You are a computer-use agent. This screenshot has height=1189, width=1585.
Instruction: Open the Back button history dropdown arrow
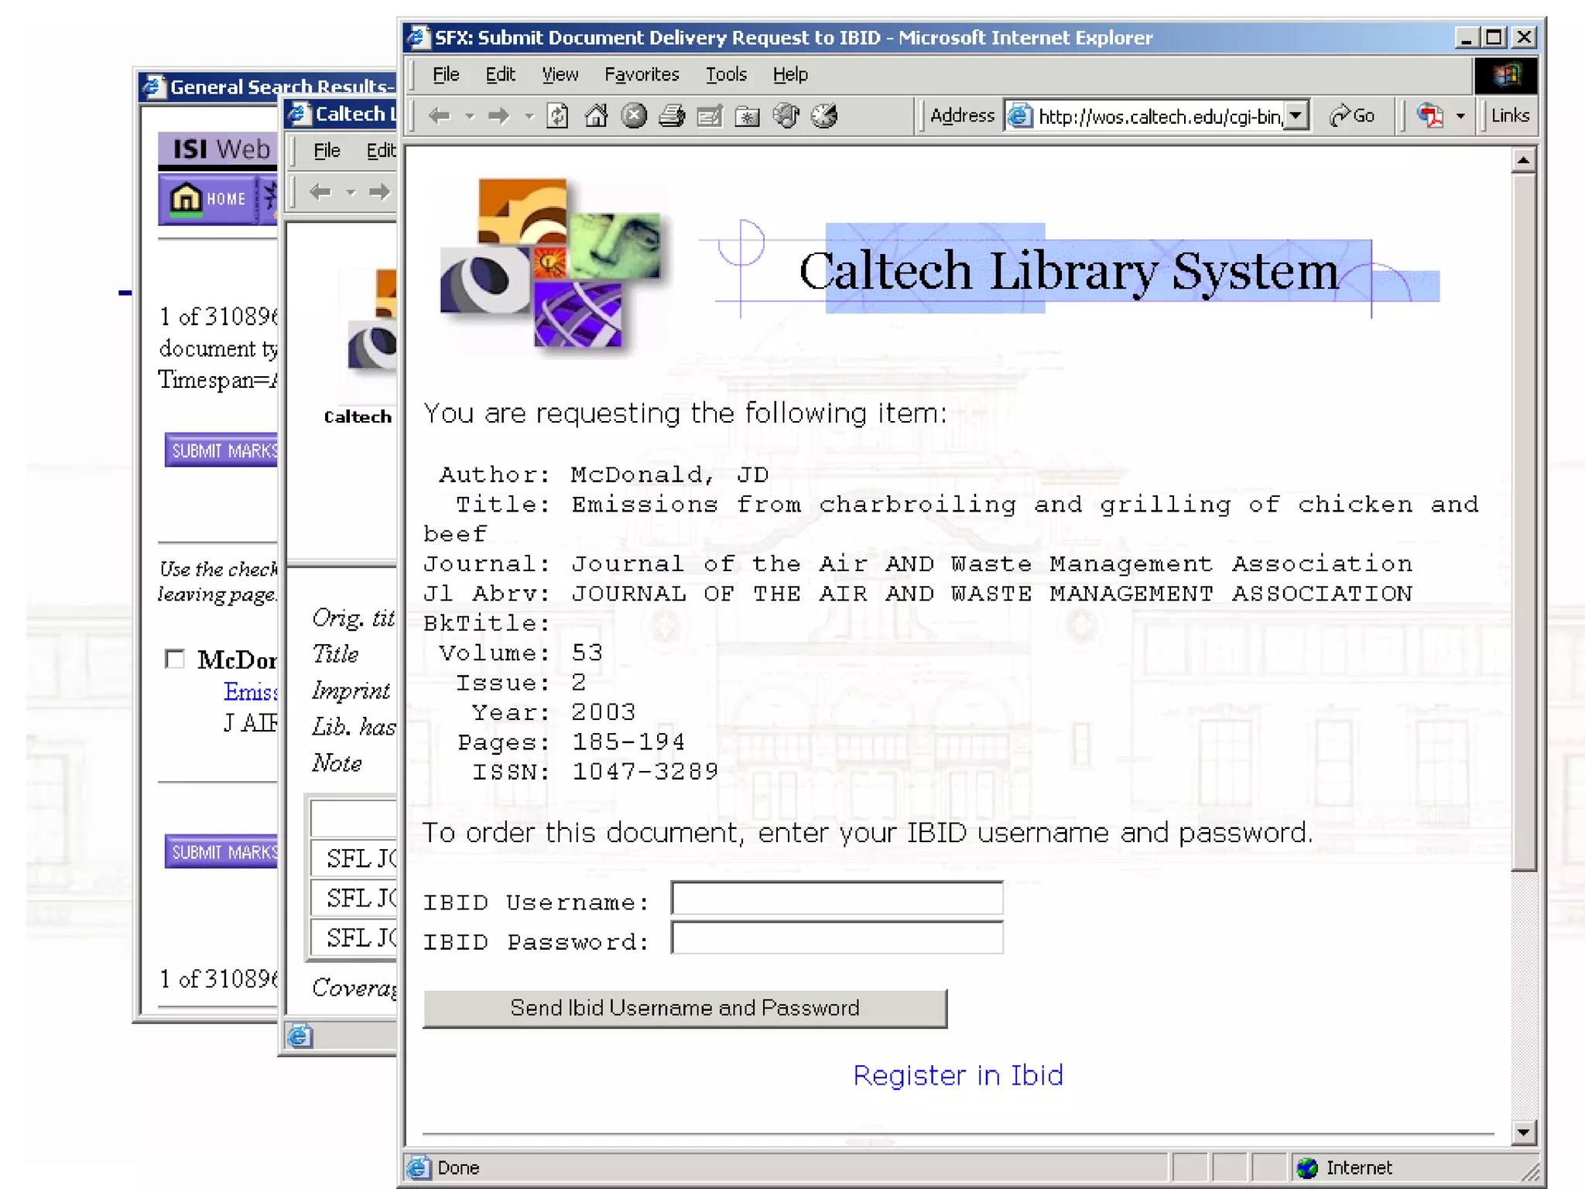tap(469, 117)
